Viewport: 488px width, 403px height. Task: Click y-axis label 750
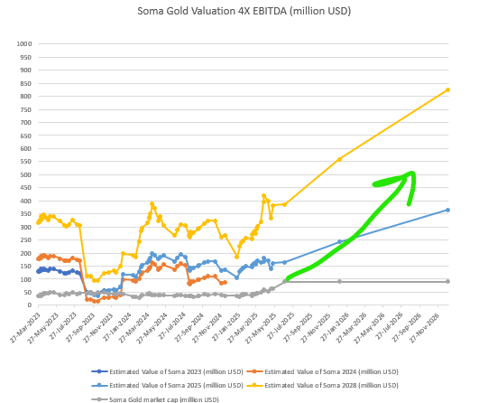click(26, 109)
